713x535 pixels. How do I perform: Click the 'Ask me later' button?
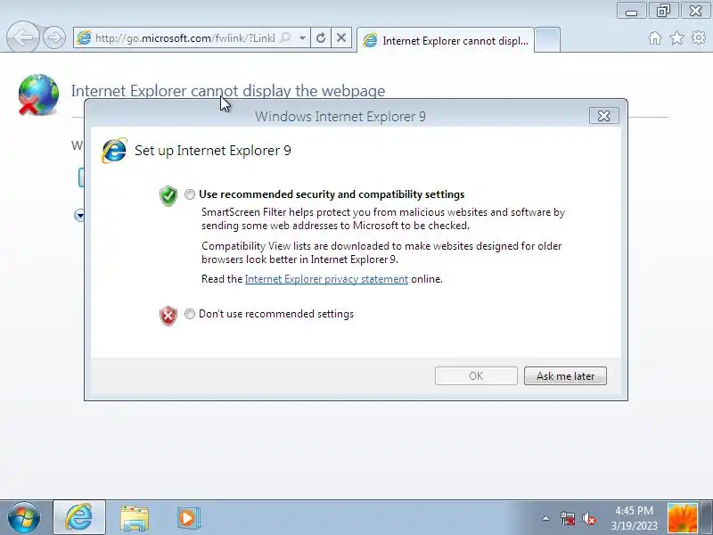[x=565, y=375]
